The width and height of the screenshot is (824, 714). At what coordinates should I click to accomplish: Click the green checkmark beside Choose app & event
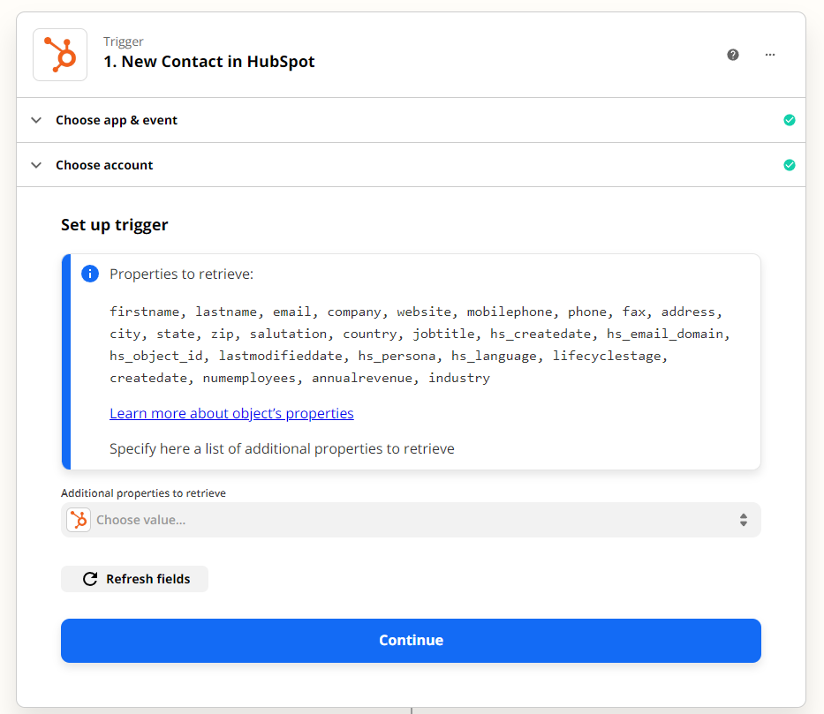click(789, 120)
